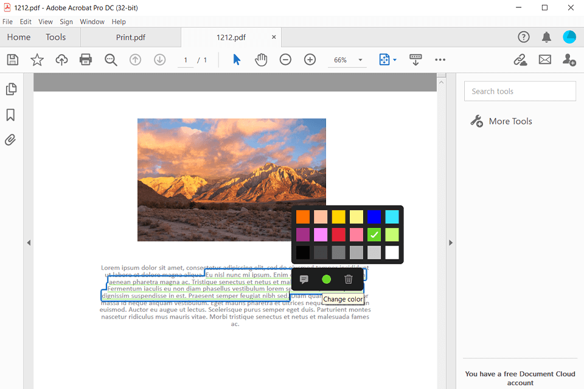Viewport: 584px width, 389px height.
Task: Click the green Change color circle
Action: tap(326, 279)
